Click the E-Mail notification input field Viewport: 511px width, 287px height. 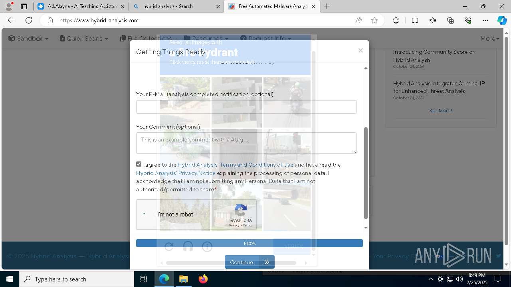tap(246, 107)
